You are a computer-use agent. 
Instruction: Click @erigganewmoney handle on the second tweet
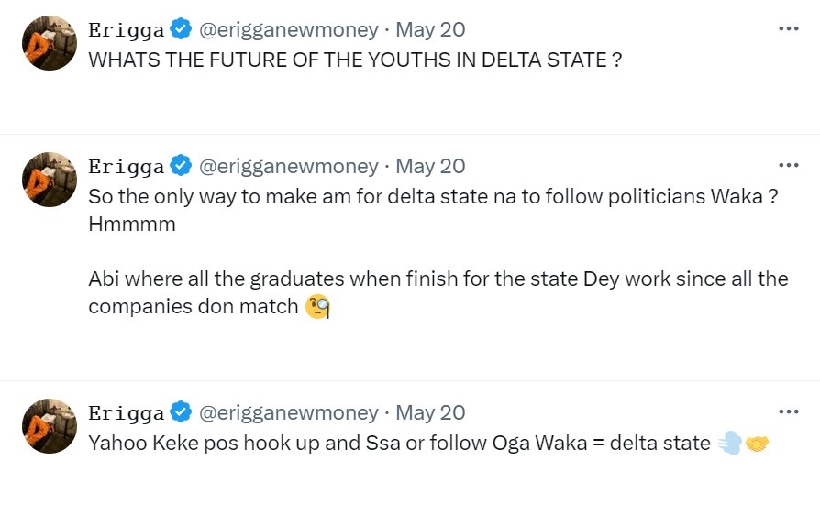coord(288,167)
